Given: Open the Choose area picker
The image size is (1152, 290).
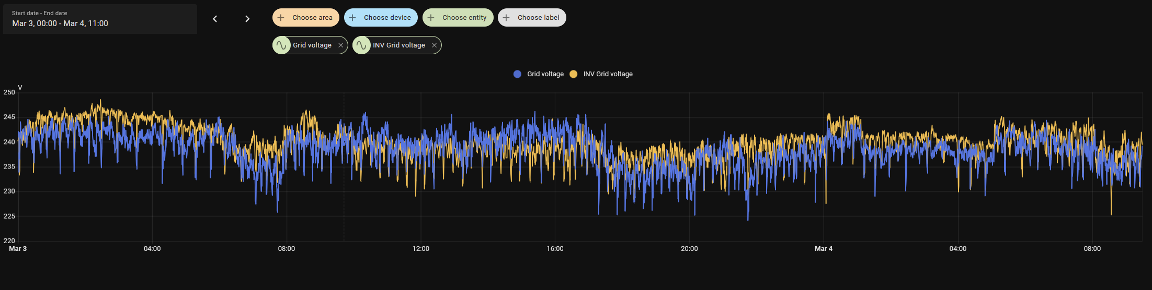Looking at the screenshot, I should [x=312, y=18].
